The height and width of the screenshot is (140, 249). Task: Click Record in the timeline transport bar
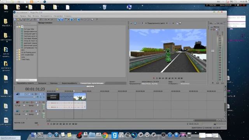tap(48, 124)
